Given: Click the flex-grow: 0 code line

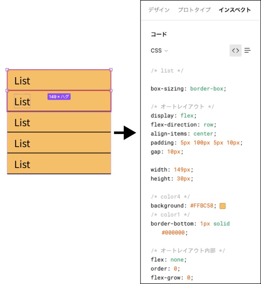Looking at the screenshot, I should [x=172, y=278].
